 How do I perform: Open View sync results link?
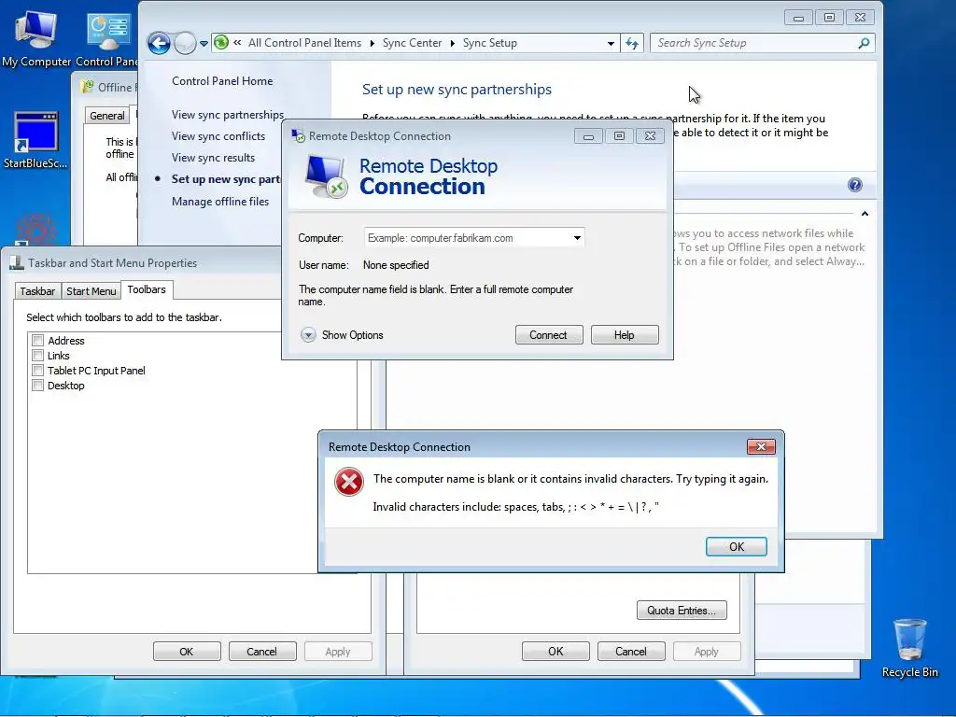point(213,157)
